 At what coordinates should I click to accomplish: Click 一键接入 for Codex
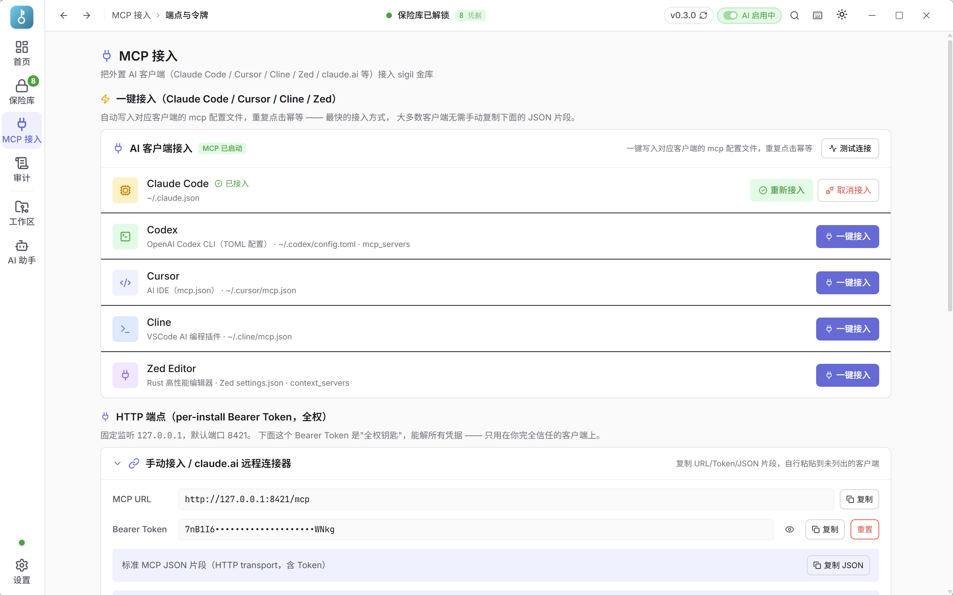(847, 237)
